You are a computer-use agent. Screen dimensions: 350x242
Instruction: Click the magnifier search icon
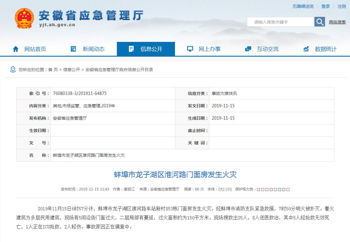[x=320, y=21]
